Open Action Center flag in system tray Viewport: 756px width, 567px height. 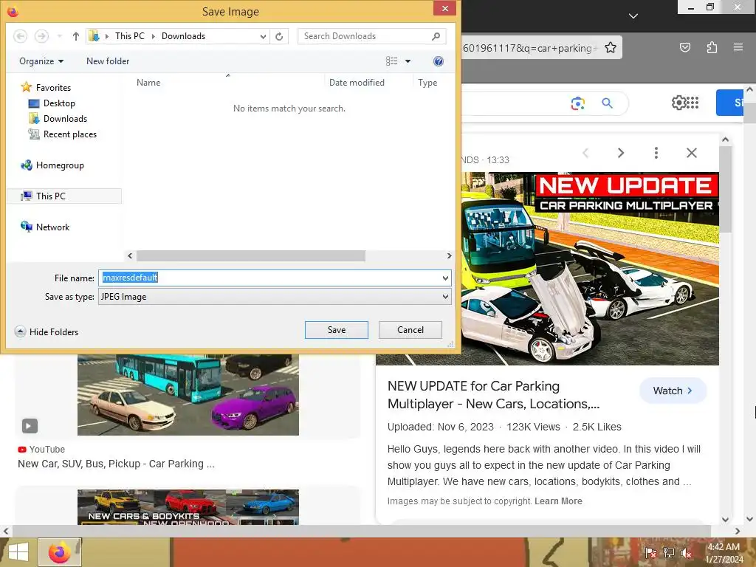tap(651, 552)
